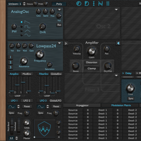Click the delay Sync button
This screenshot has width=141, height=141.
[131, 99]
